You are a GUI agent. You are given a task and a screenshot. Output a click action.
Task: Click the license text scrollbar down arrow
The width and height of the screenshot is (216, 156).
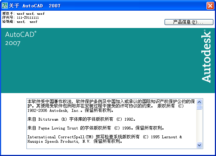click(x=199, y=145)
